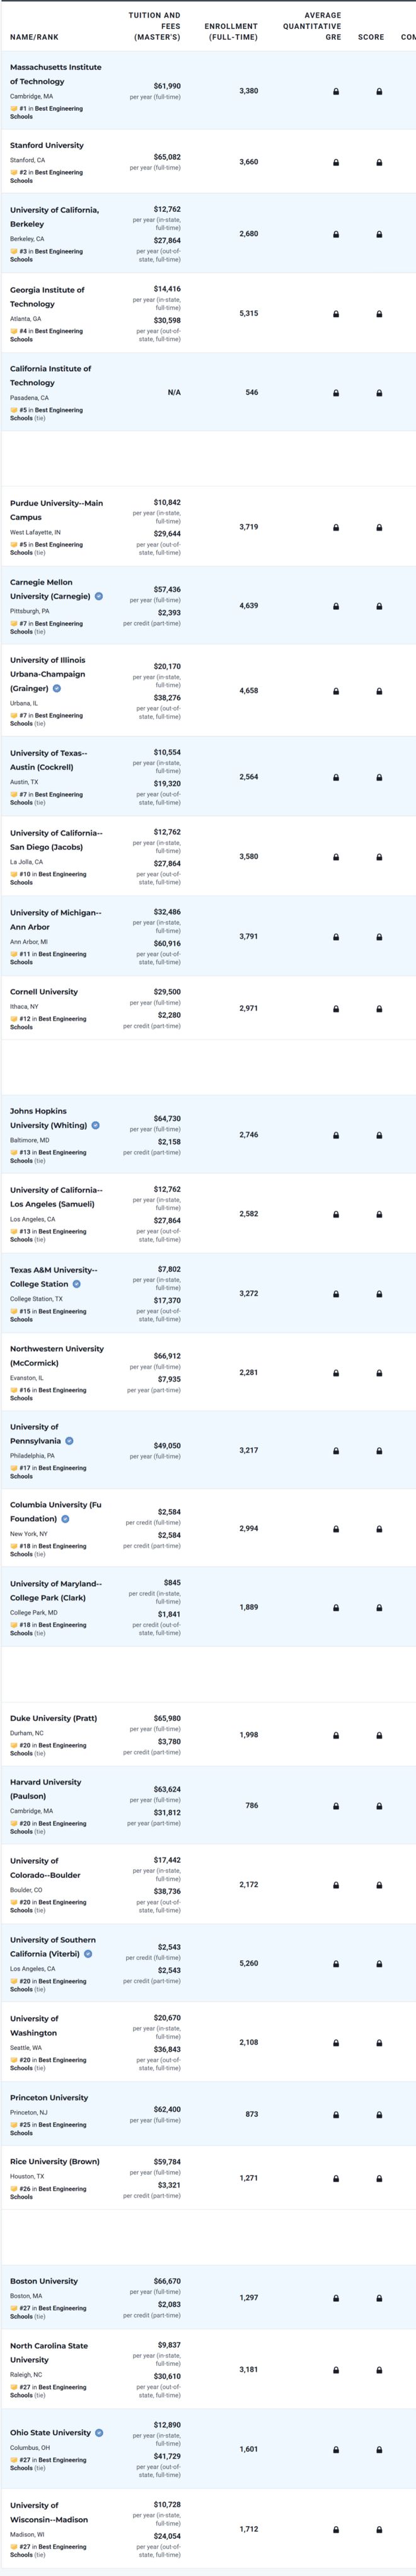
Task: Click the GRE lock icon for MIT
Action: [x=336, y=92]
